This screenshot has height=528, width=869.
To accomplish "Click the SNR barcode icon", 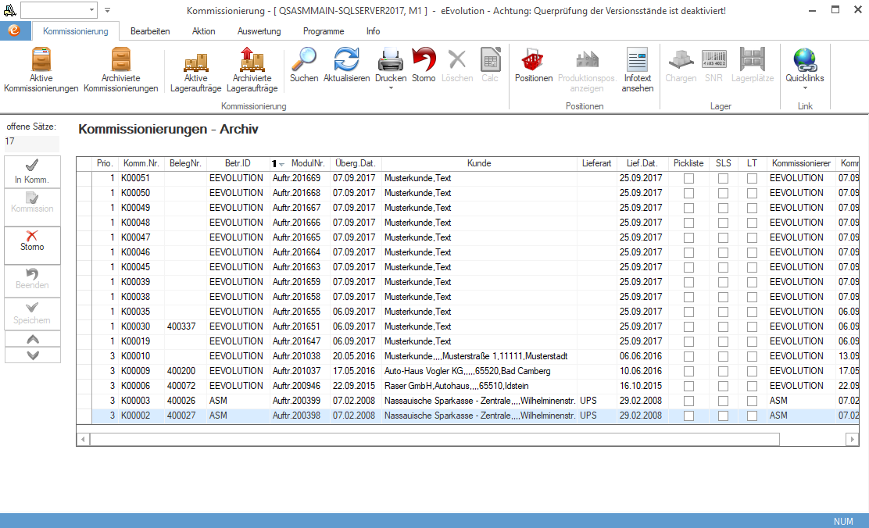I will [713, 59].
